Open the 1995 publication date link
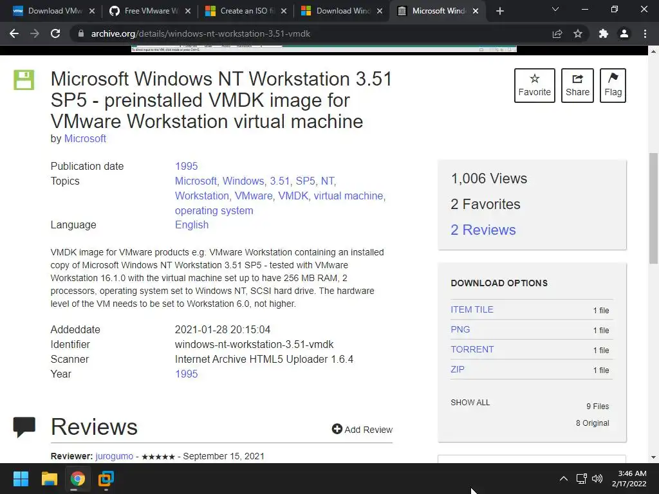The height and width of the screenshot is (494, 659). [186, 166]
